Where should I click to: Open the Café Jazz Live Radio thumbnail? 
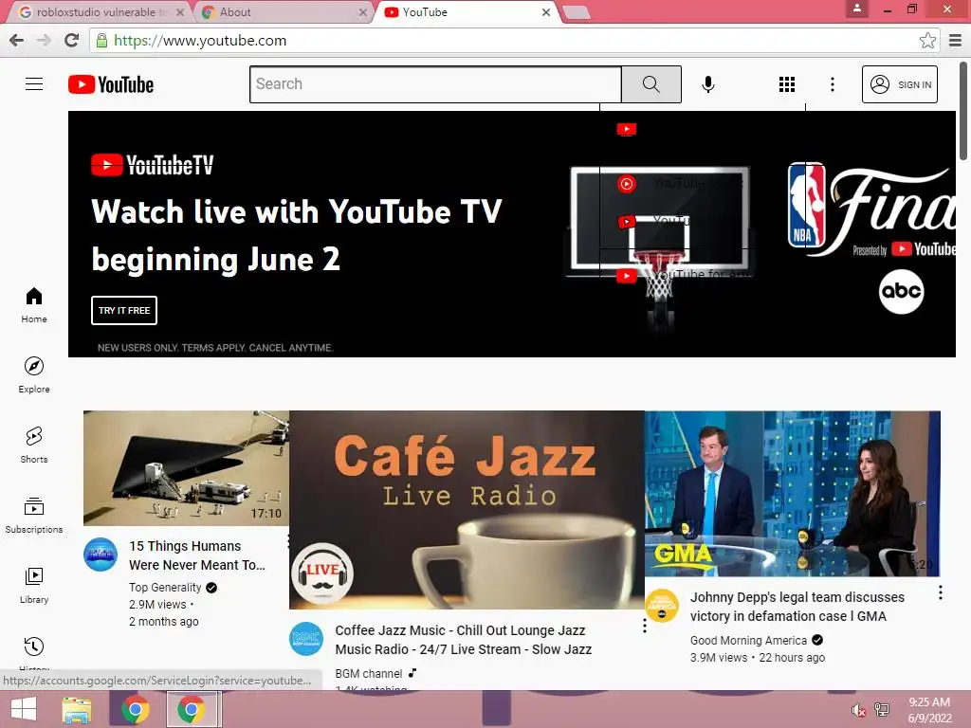[x=467, y=510]
